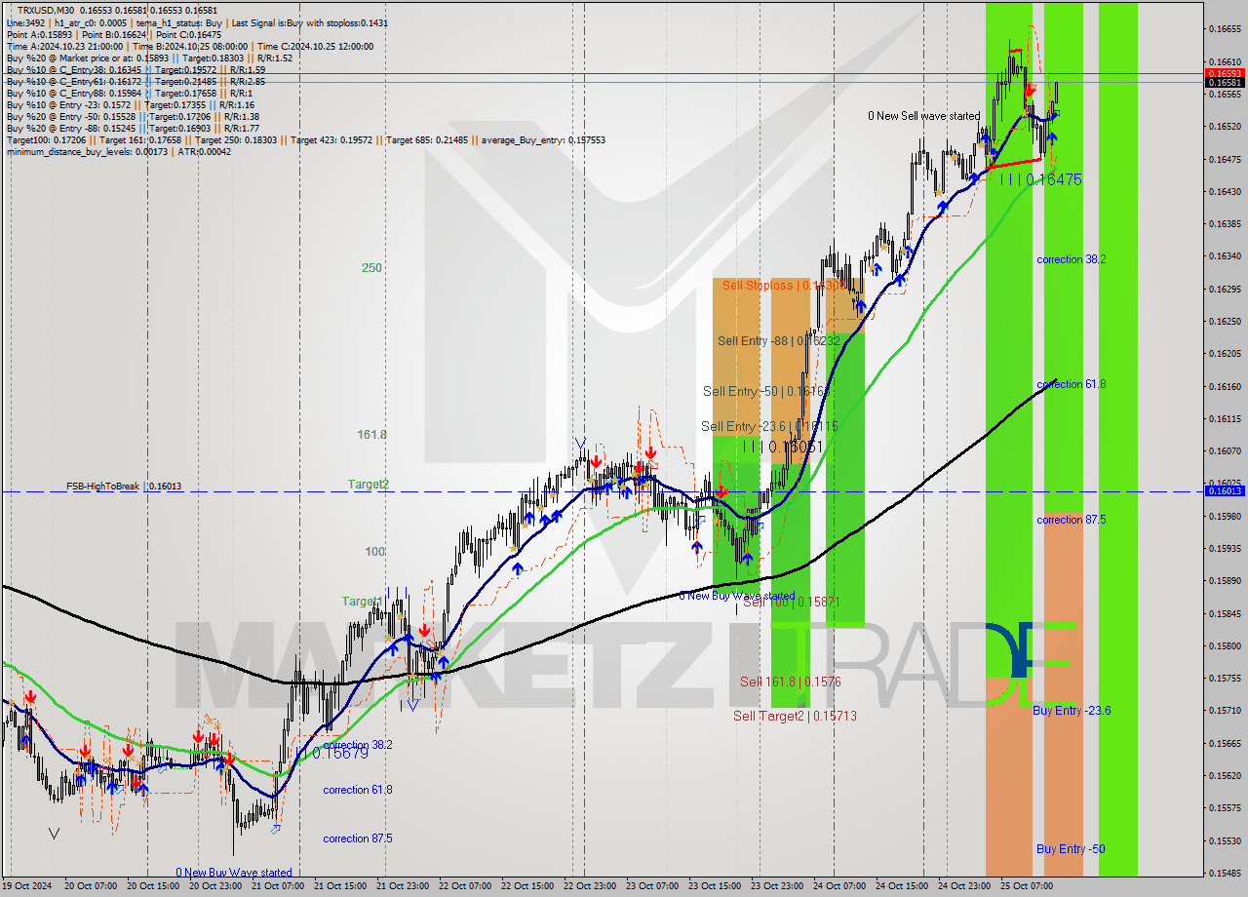Select the 100 Fibonacci level label
This screenshot has height=897, width=1248.
pyautogui.click(x=375, y=551)
